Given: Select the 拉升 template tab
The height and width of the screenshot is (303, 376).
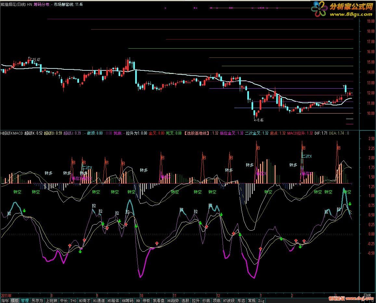Looking at the screenshot, I should (x=195, y=301).
